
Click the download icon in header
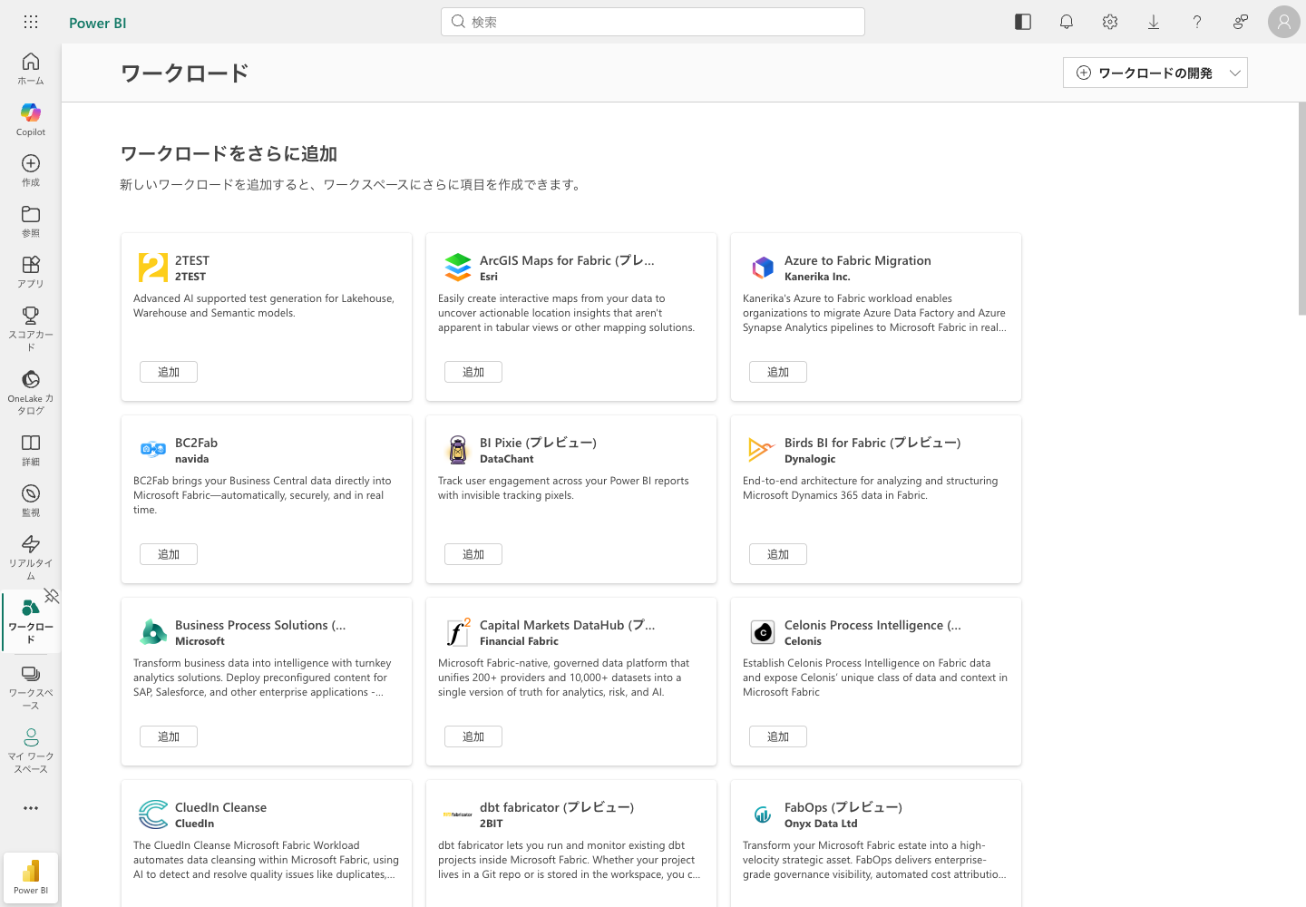1154,22
